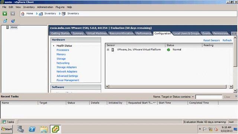This screenshot has height=134, width=238.
Task: Open Windows Explorer folder from taskbar
Action: (44, 129)
